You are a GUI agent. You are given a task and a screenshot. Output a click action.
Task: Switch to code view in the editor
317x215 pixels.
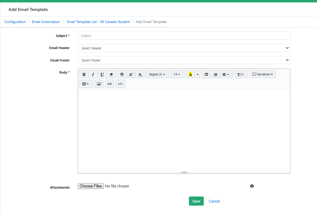point(120,84)
